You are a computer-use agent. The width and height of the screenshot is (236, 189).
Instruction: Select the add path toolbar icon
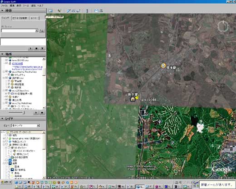point(74,11)
